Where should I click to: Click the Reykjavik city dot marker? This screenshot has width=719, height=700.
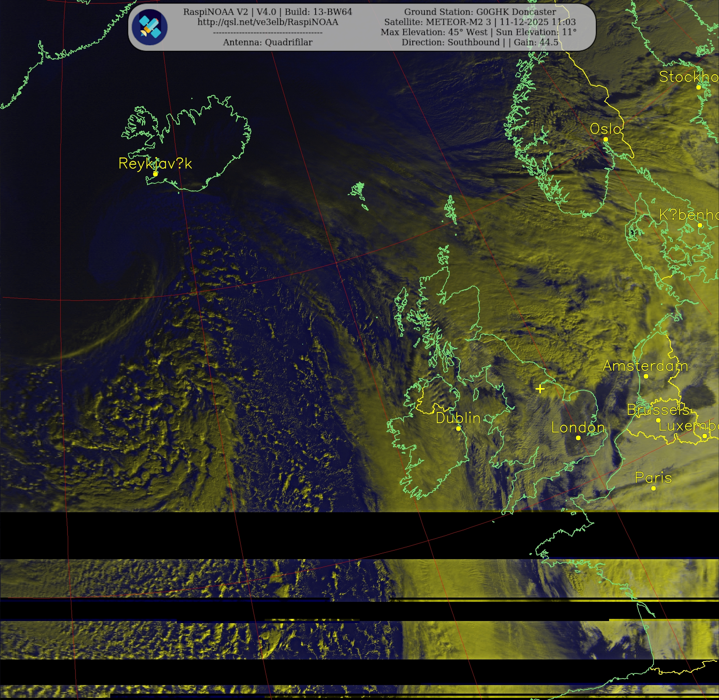click(156, 174)
